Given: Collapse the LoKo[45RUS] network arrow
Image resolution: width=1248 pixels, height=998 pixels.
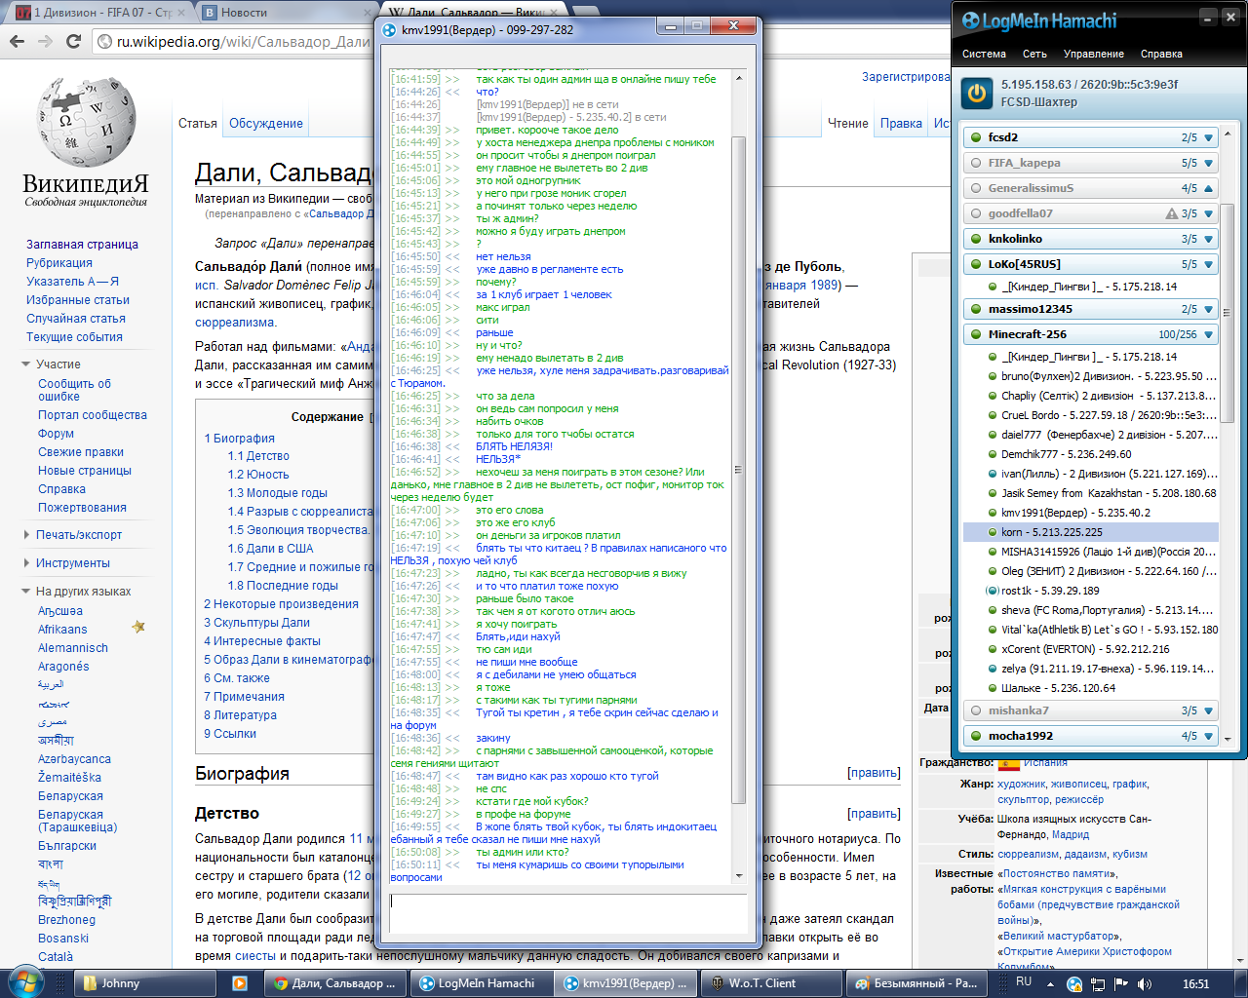Looking at the screenshot, I should point(1209,265).
